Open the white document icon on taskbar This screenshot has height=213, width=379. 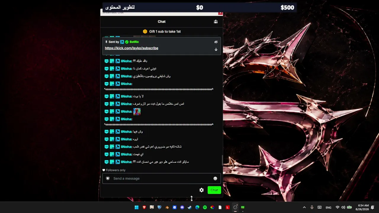pos(220,207)
